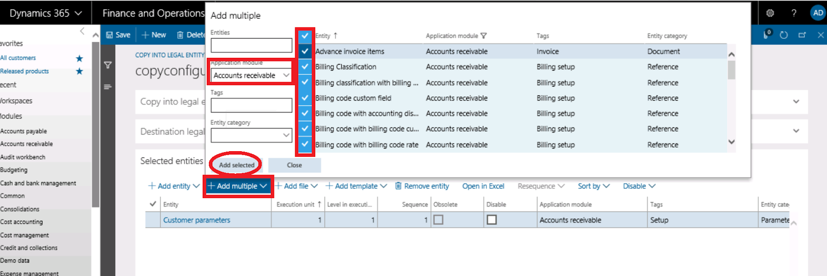The width and height of the screenshot is (827, 276).
Task: Click the Delete toolbar button
Action: [191, 35]
